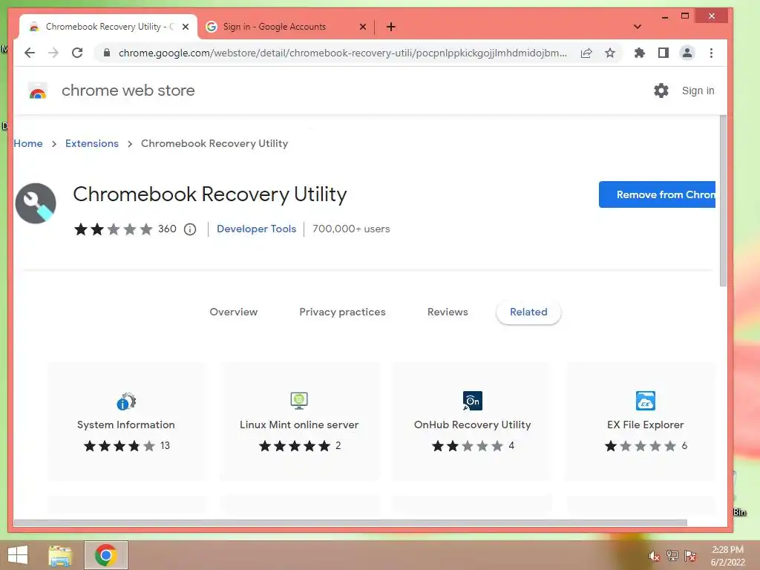Screen dimensions: 760x570
Task: Click the rating info icon next to 360
Action: [190, 229]
